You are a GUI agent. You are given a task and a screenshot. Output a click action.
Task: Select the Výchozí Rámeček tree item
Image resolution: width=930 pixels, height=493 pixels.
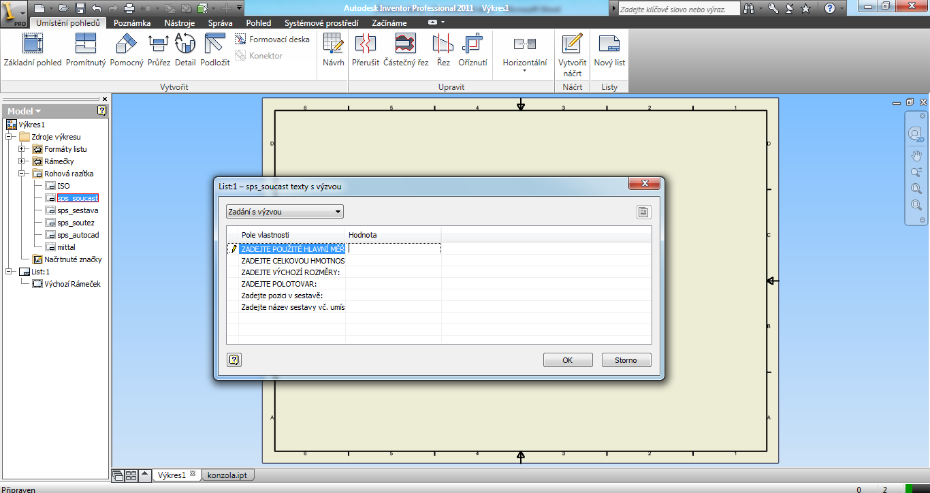72,284
